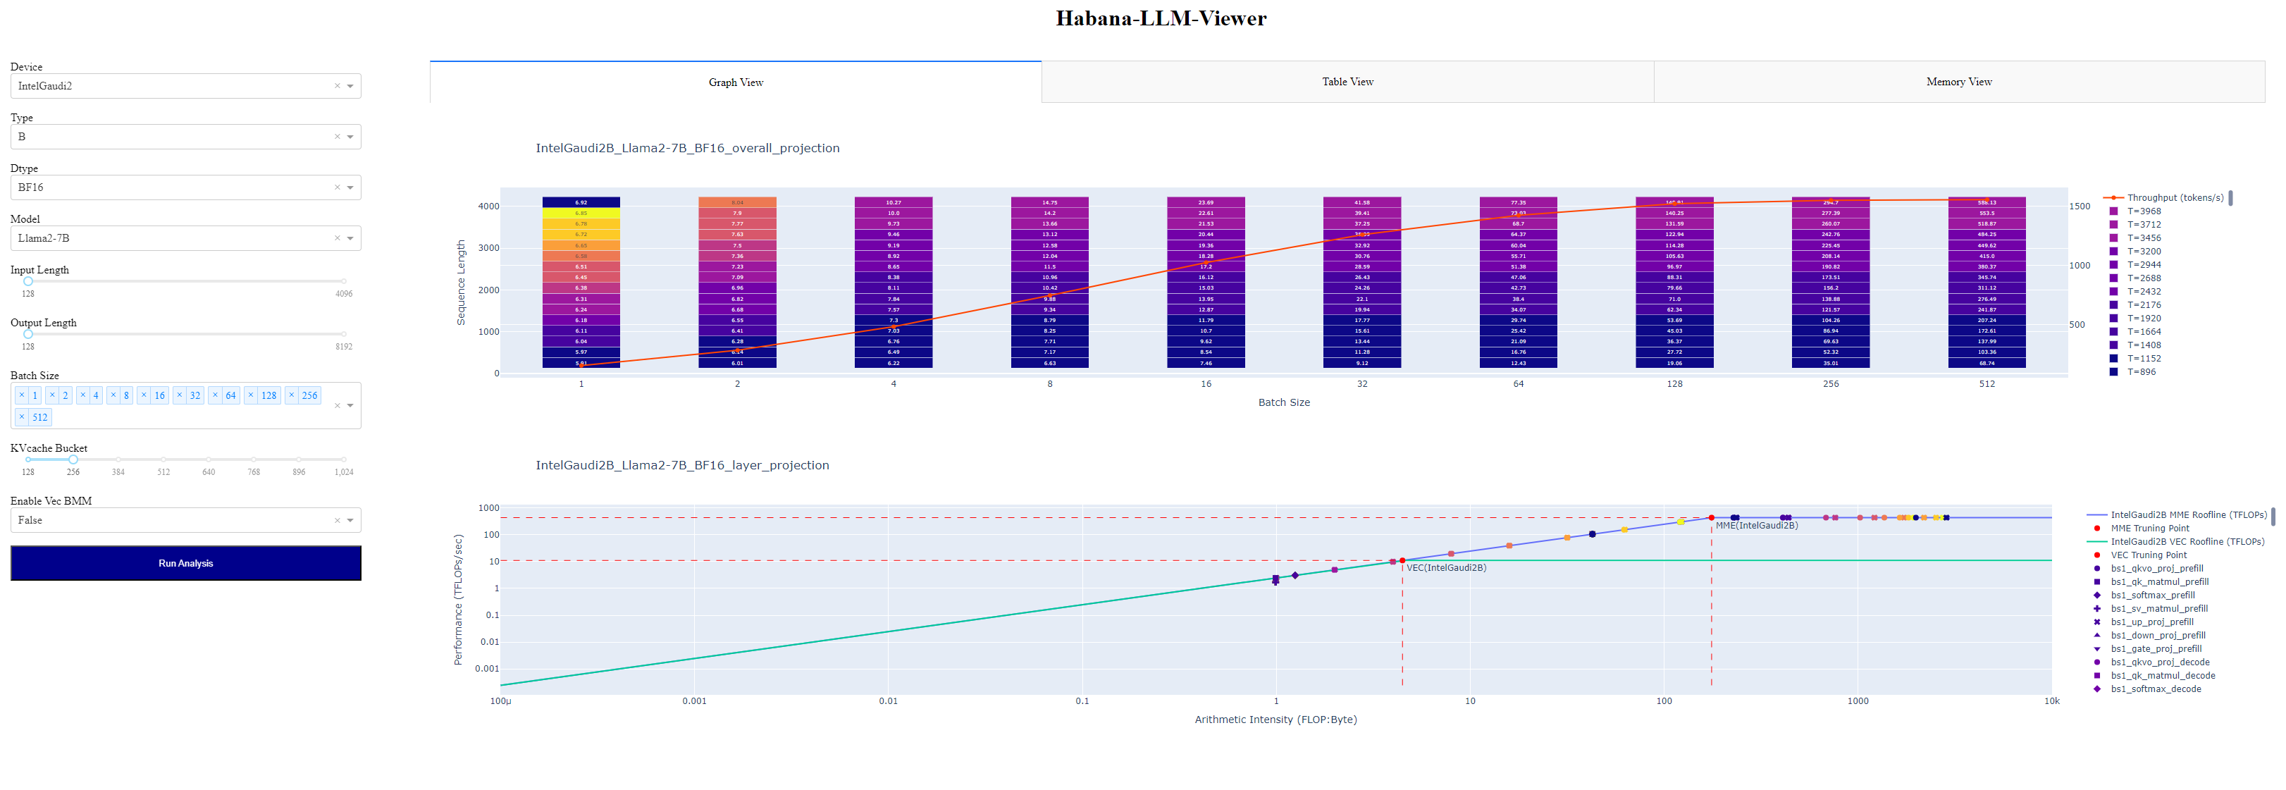Switch to the Graph View tab
Image resolution: width=2286 pixels, height=790 pixels.
(x=736, y=82)
